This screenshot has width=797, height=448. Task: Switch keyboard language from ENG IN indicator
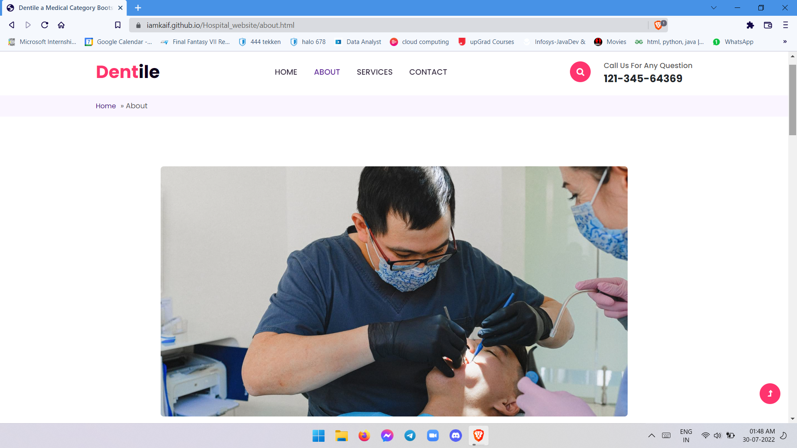pyautogui.click(x=686, y=435)
